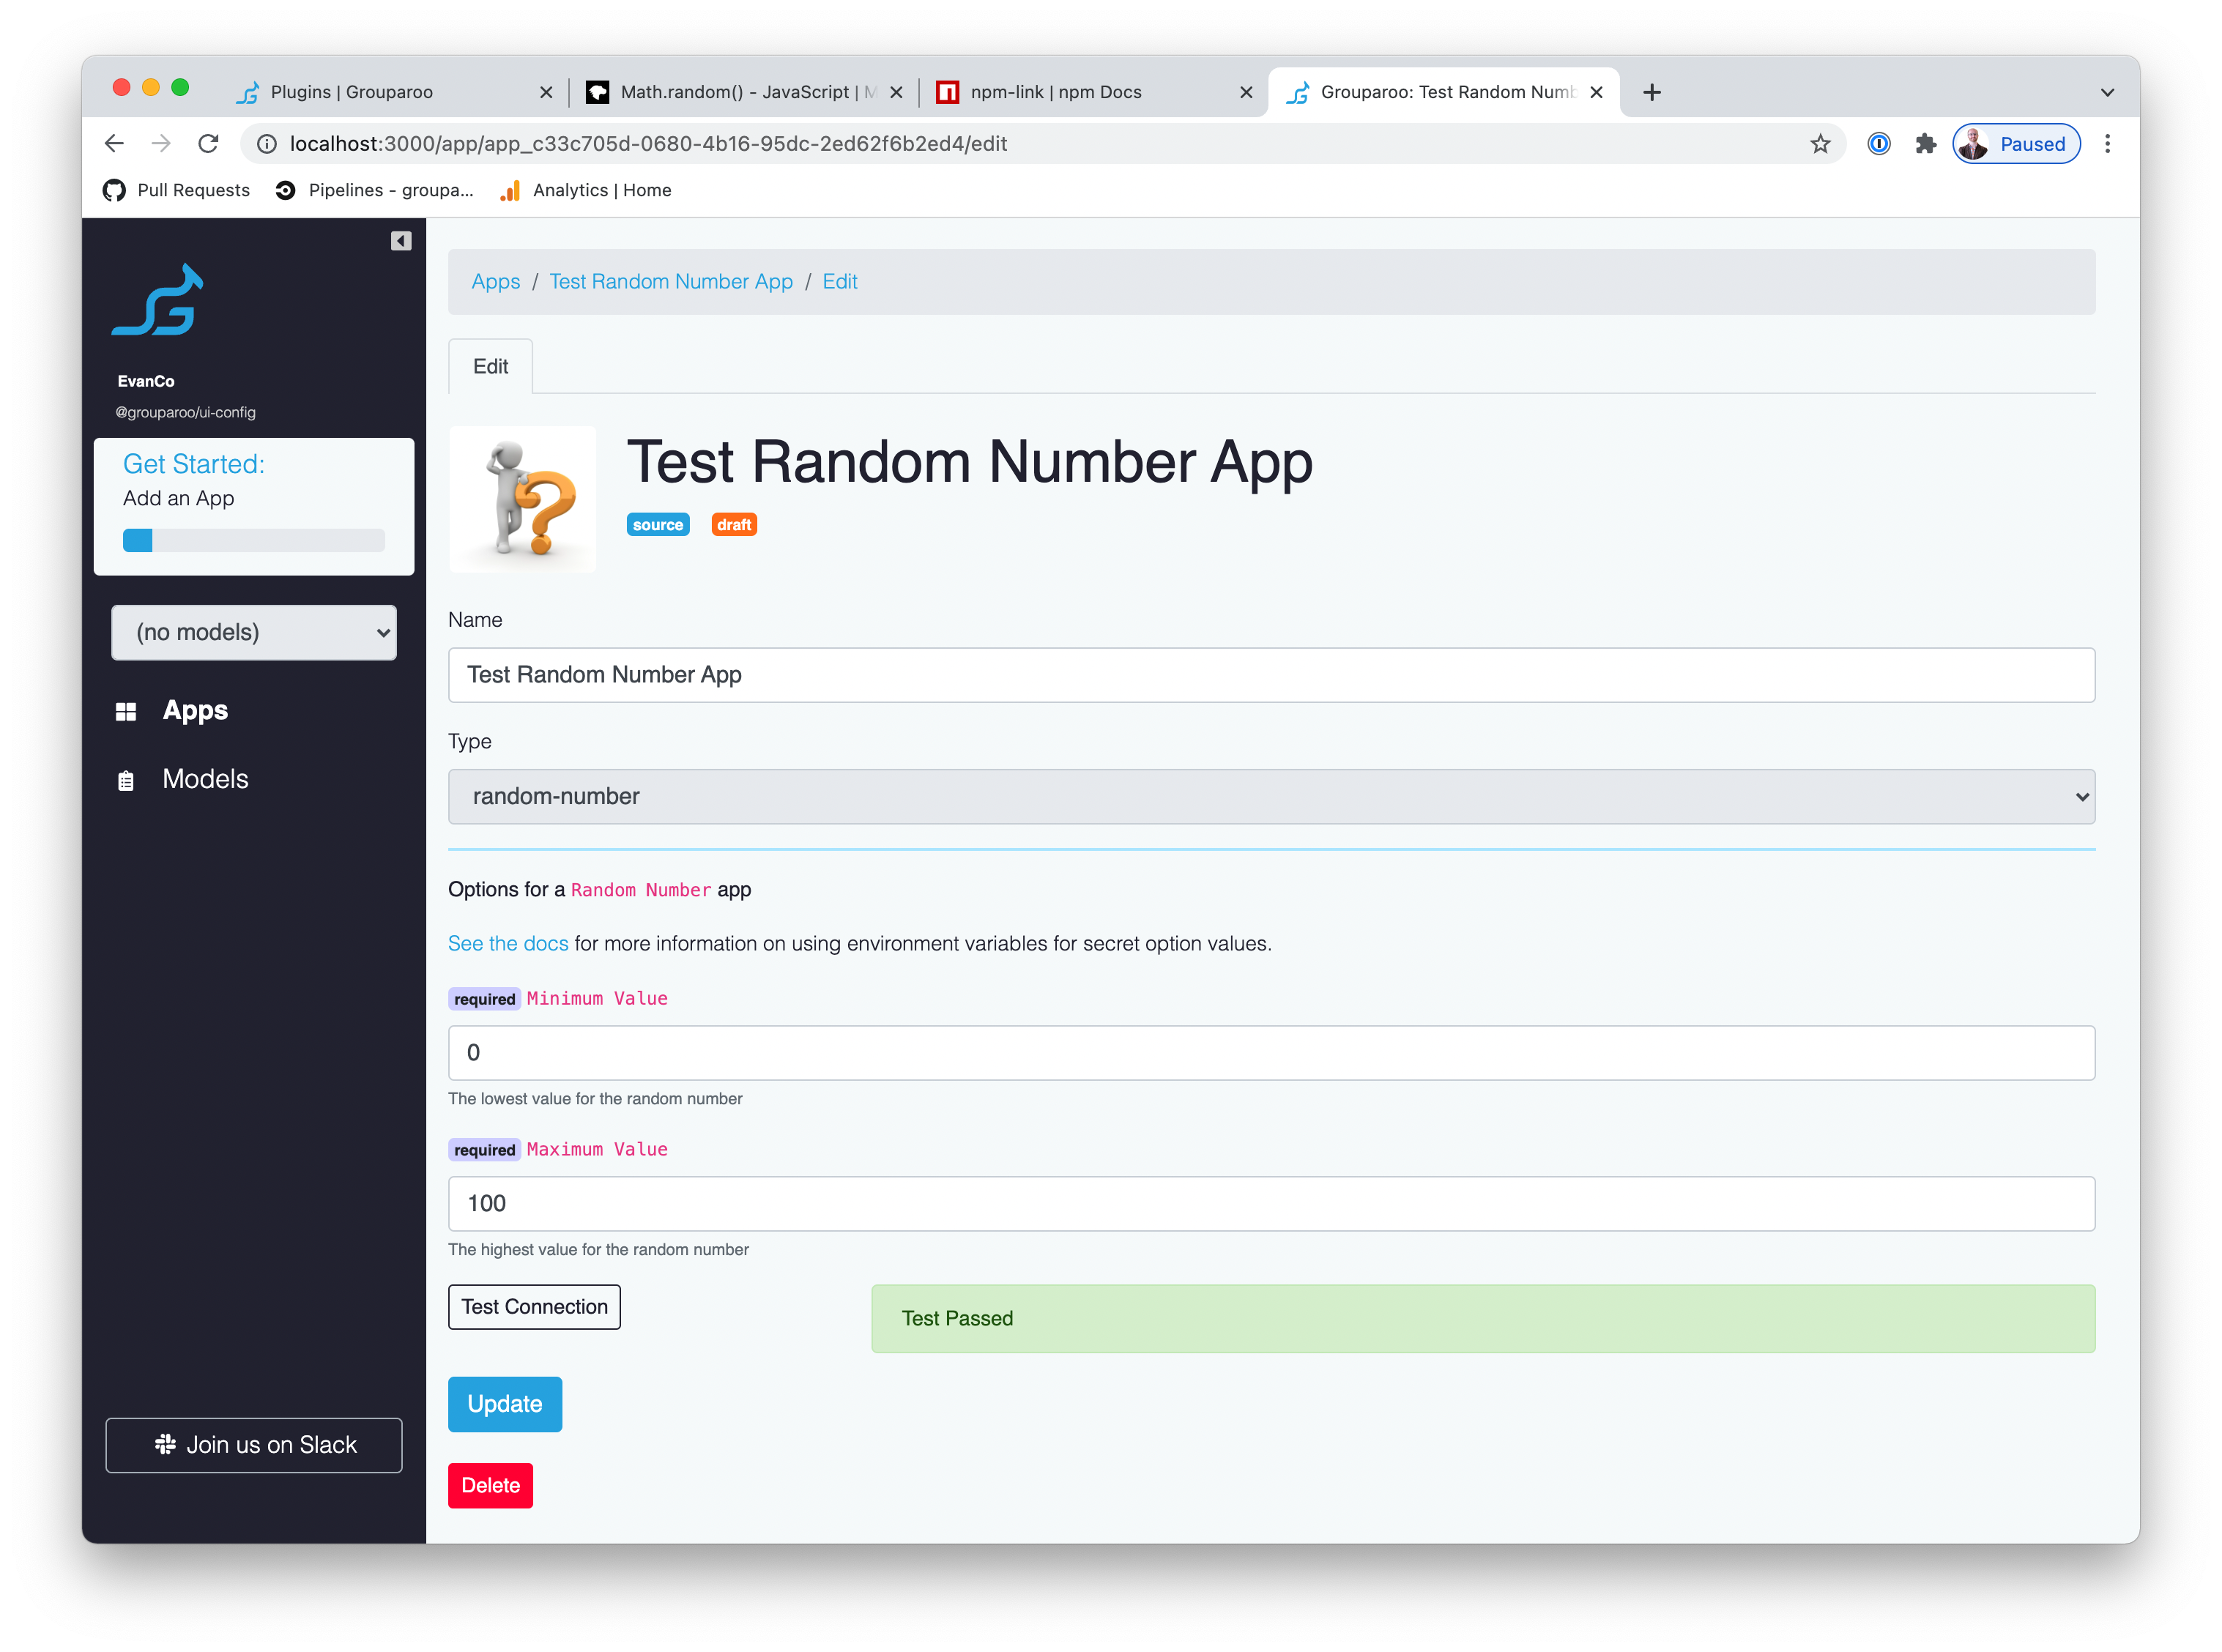Focus the Maximum Value input field
This screenshot has height=1652, width=2222.
pos(1270,1204)
